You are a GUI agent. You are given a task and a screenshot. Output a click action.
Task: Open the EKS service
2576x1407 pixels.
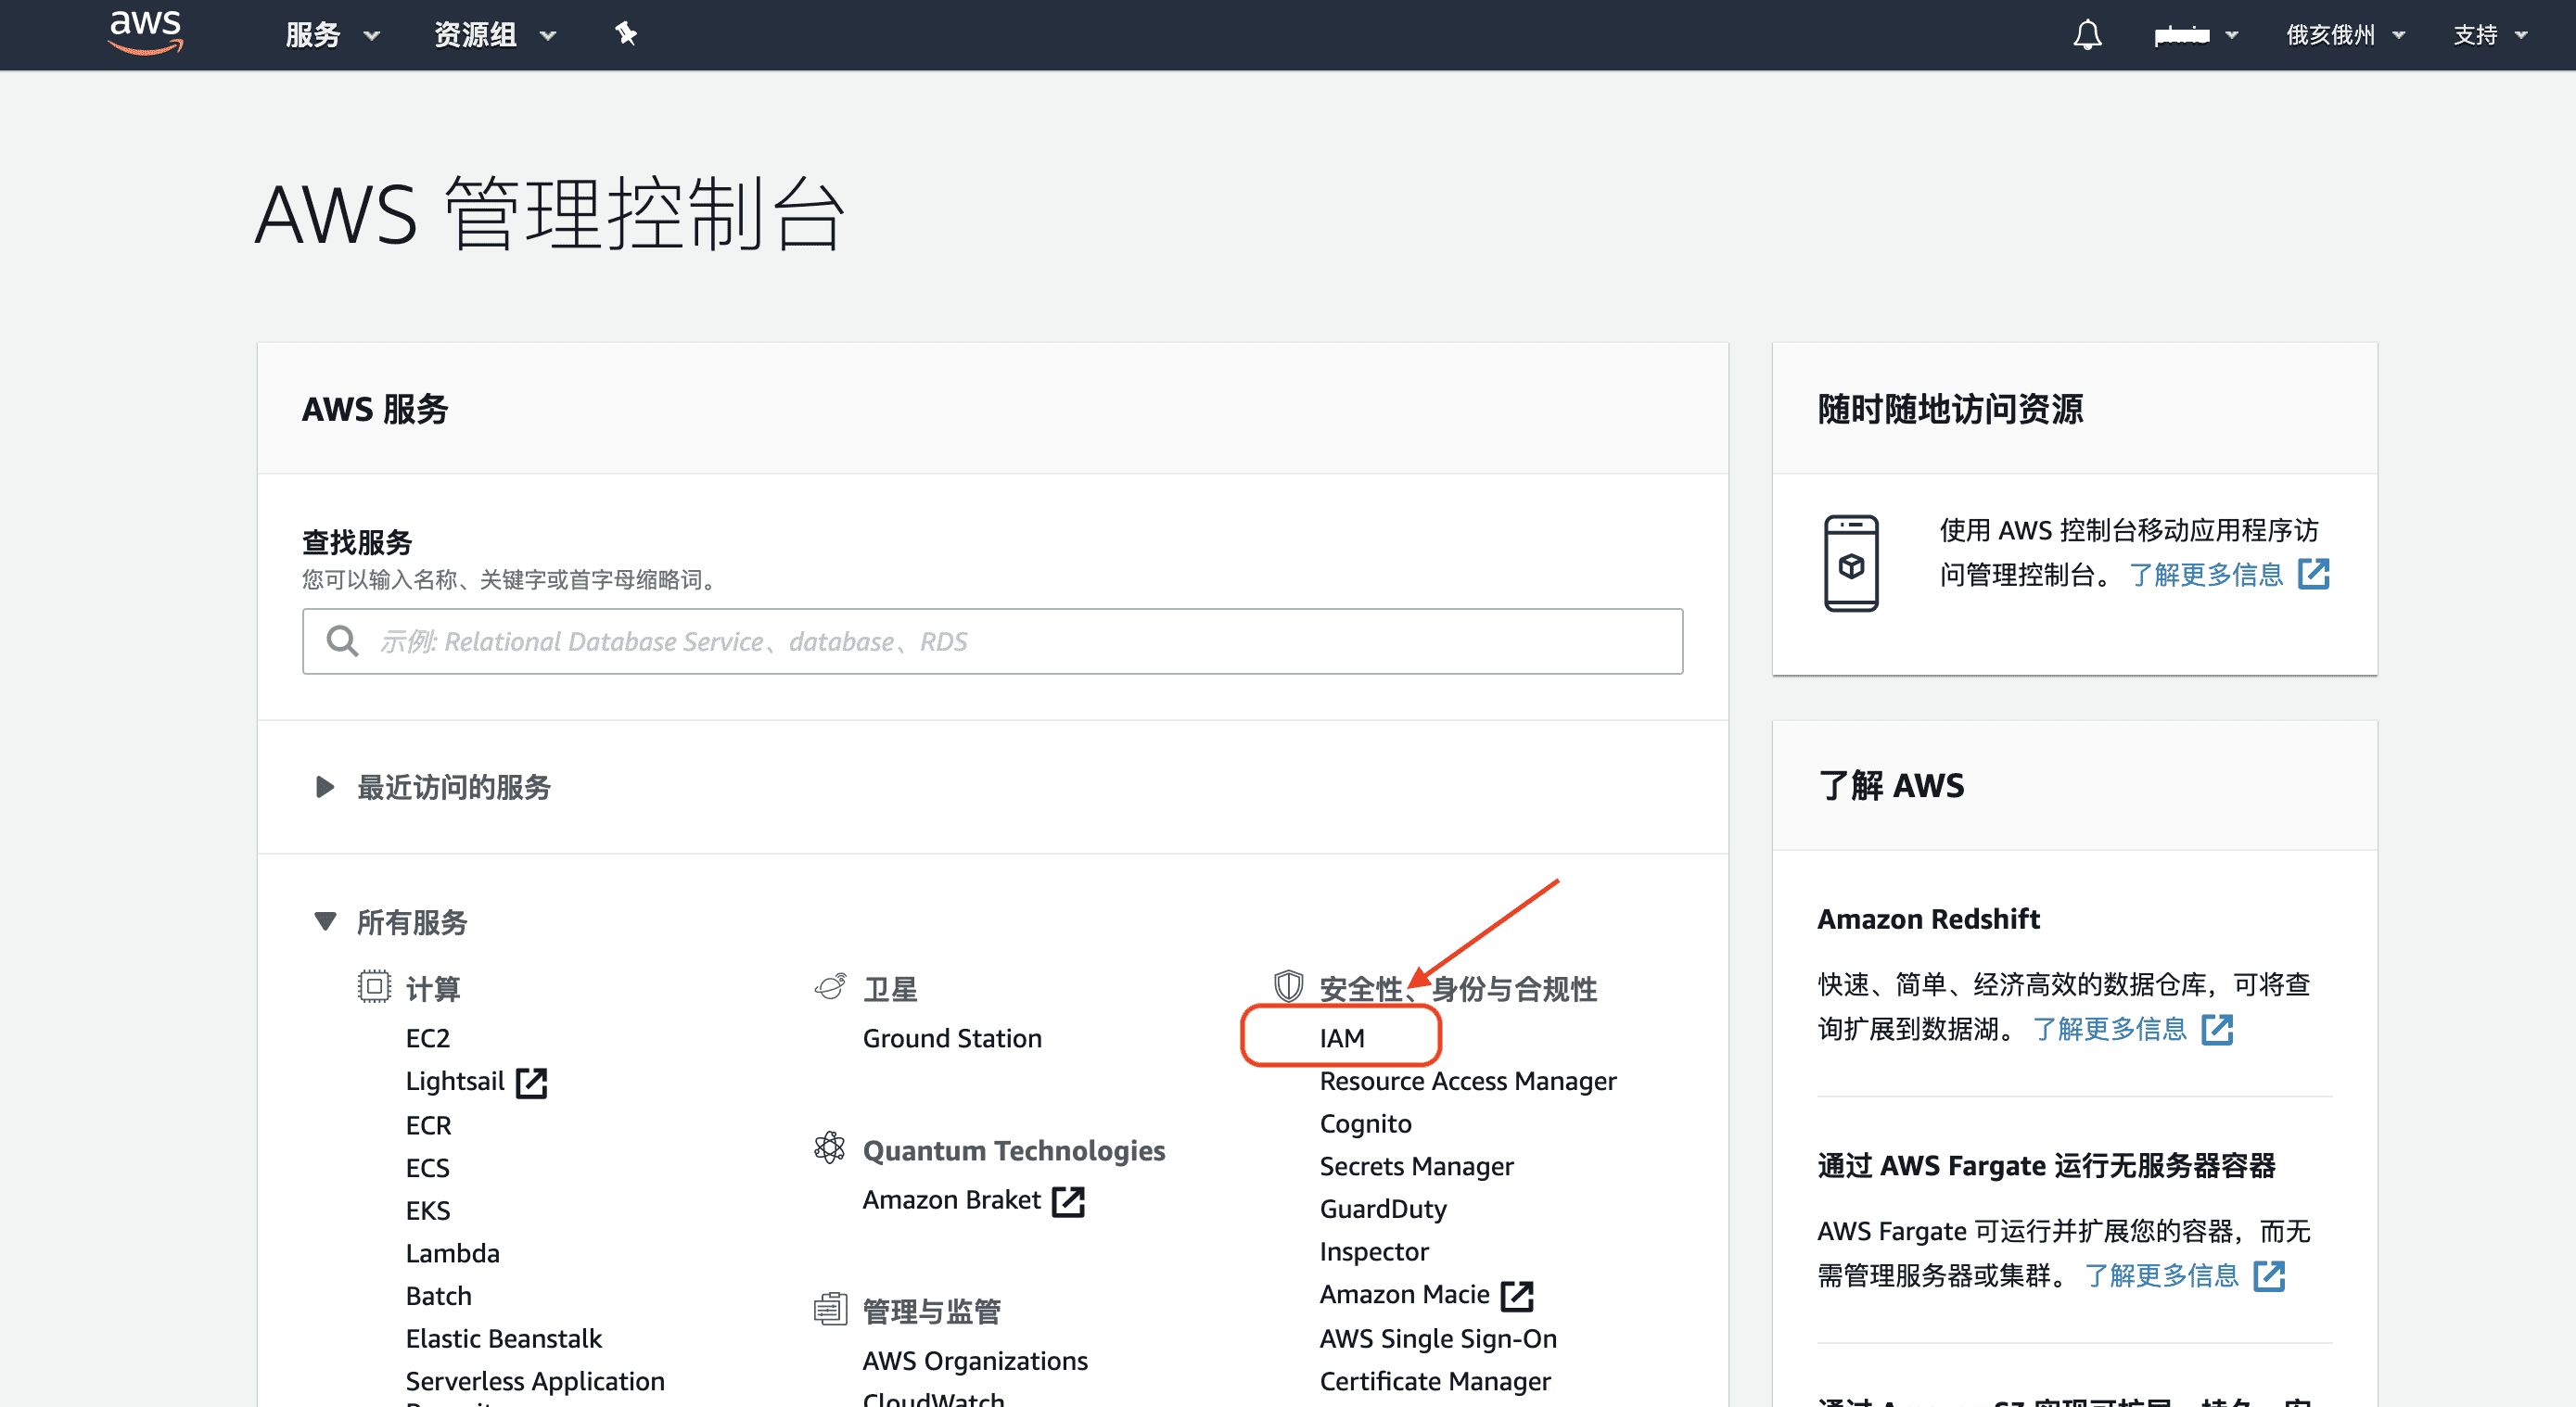click(428, 1211)
